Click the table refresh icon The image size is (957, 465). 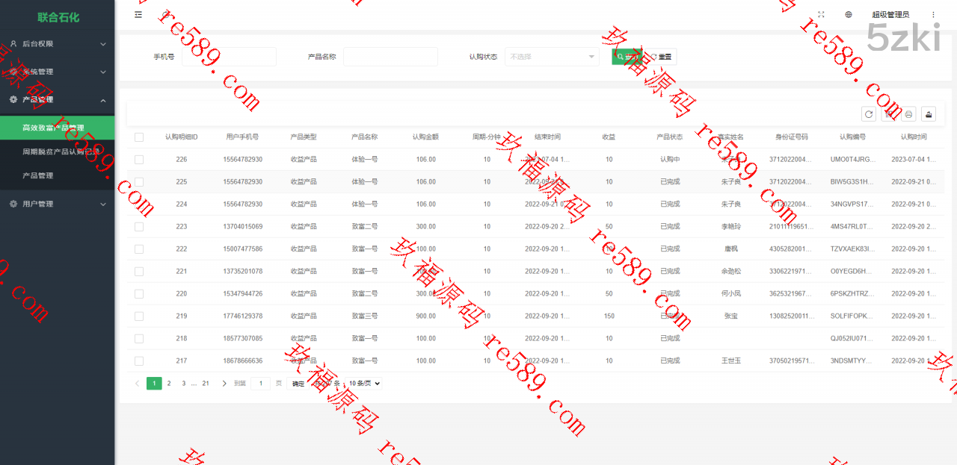point(869,114)
